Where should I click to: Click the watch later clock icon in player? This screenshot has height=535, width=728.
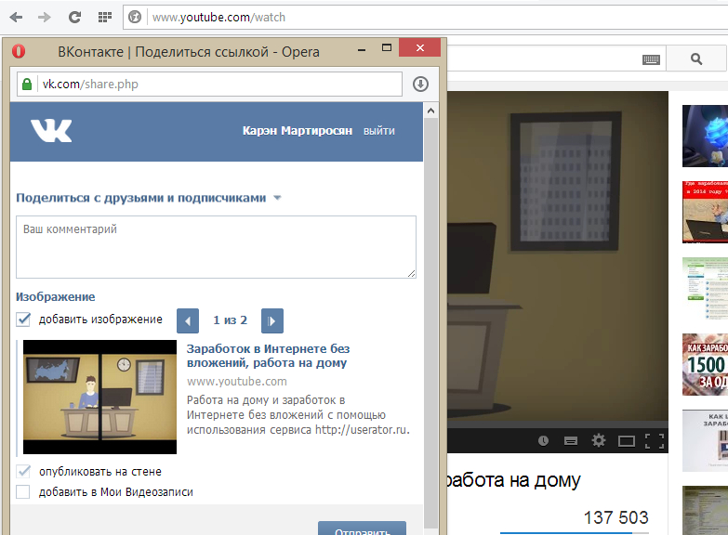tap(543, 440)
